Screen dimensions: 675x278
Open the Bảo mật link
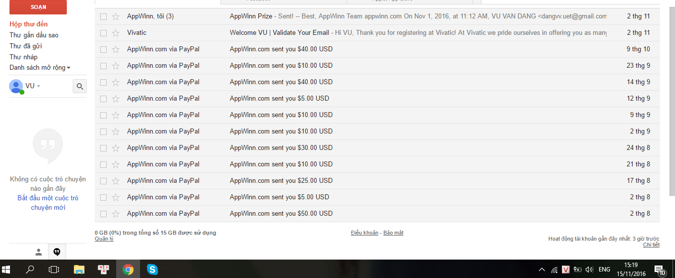click(393, 233)
